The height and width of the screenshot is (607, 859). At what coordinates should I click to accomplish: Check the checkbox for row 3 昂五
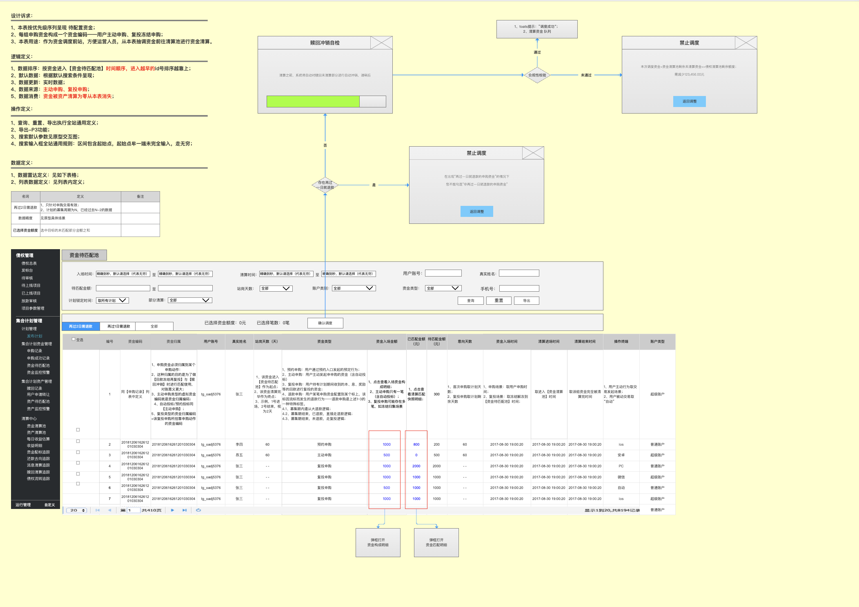tap(78, 452)
